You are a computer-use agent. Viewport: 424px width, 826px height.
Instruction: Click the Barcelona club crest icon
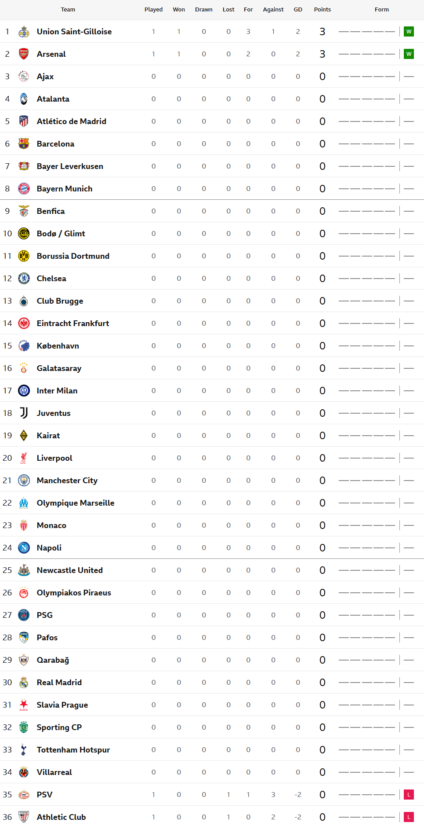[x=24, y=144]
